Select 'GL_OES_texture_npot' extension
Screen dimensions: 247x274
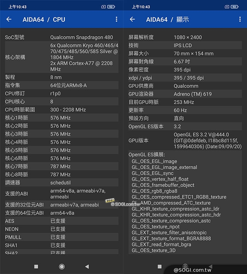click(x=156, y=227)
